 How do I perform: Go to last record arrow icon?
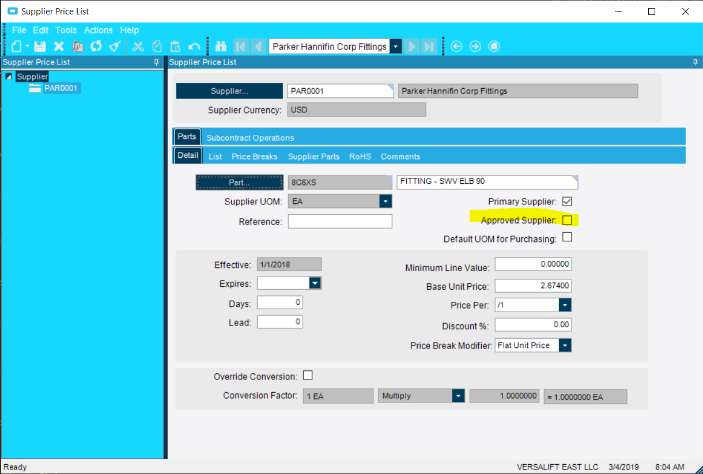(x=429, y=47)
